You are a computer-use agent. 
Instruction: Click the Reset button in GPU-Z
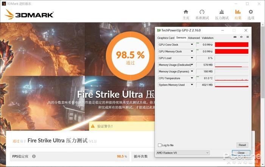[242, 145]
